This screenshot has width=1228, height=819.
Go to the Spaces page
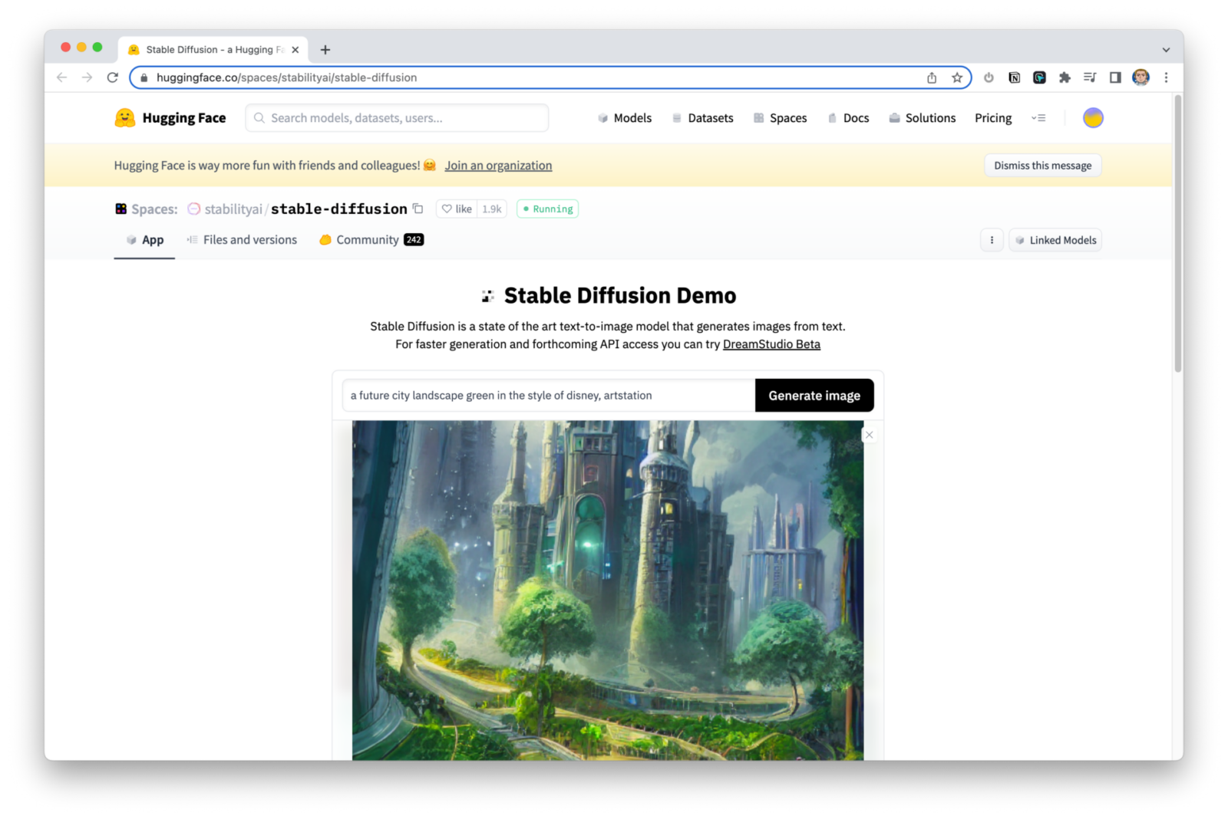coord(780,118)
